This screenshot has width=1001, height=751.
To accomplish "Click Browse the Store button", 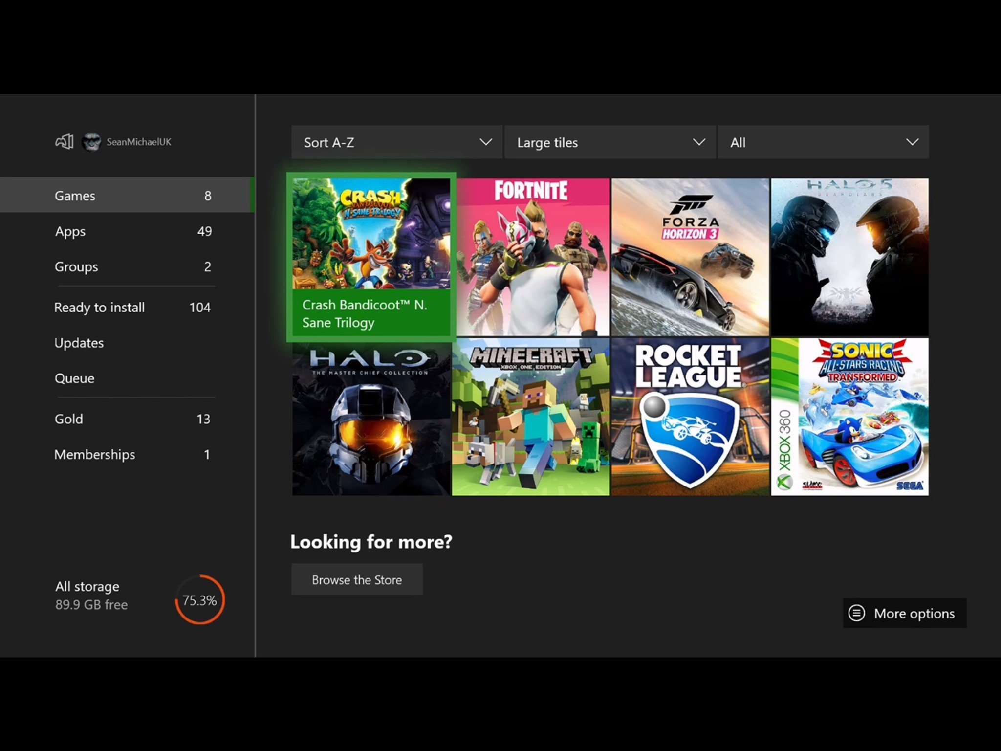I will point(357,579).
